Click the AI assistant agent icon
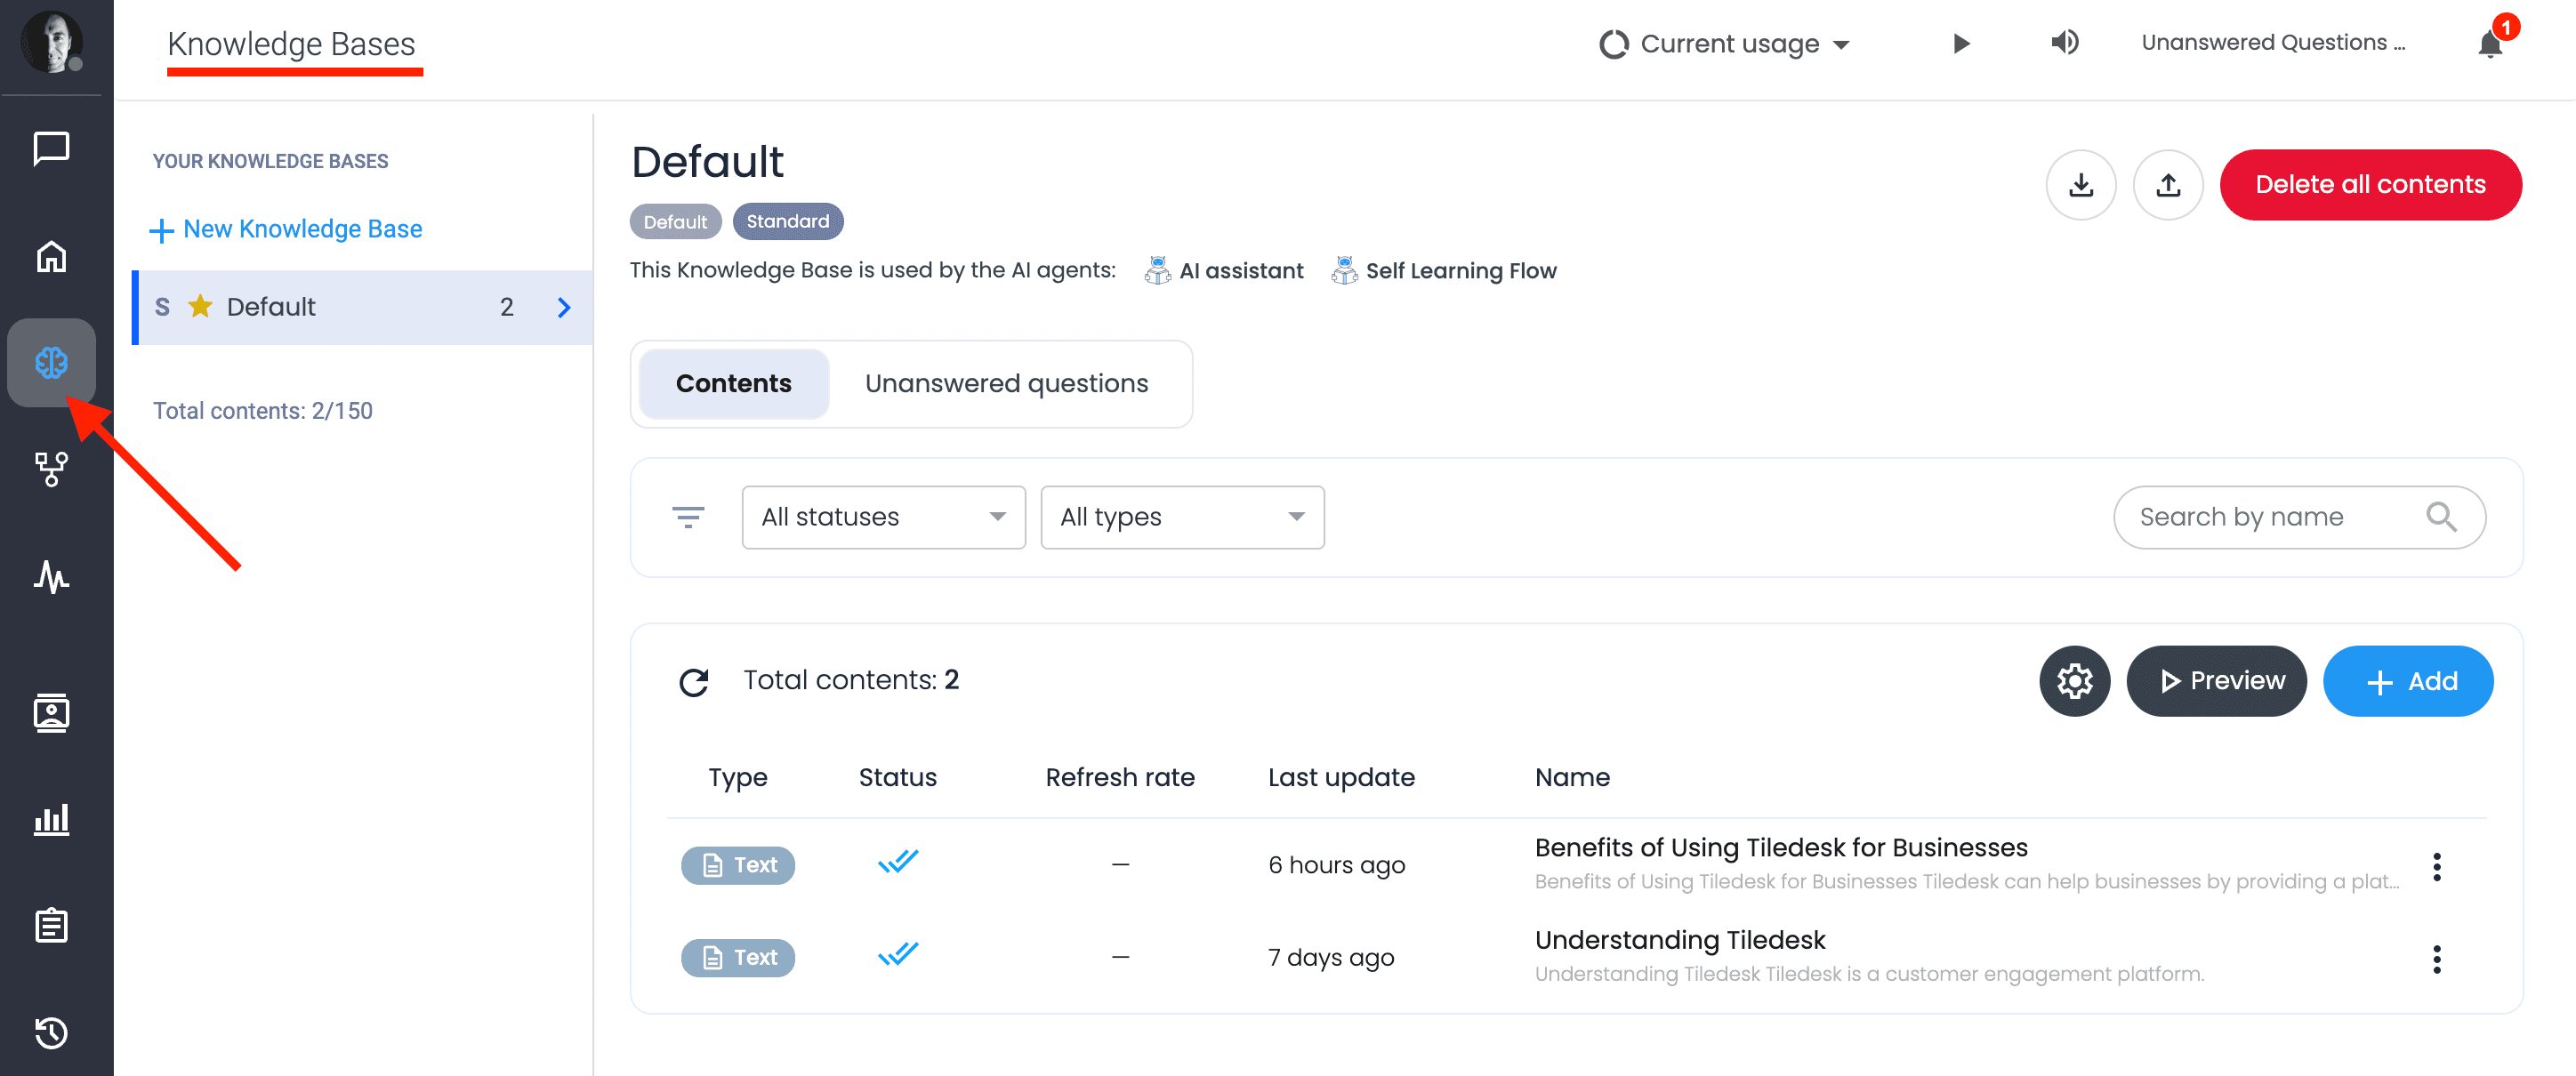2576x1076 pixels. click(x=1158, y=270)
